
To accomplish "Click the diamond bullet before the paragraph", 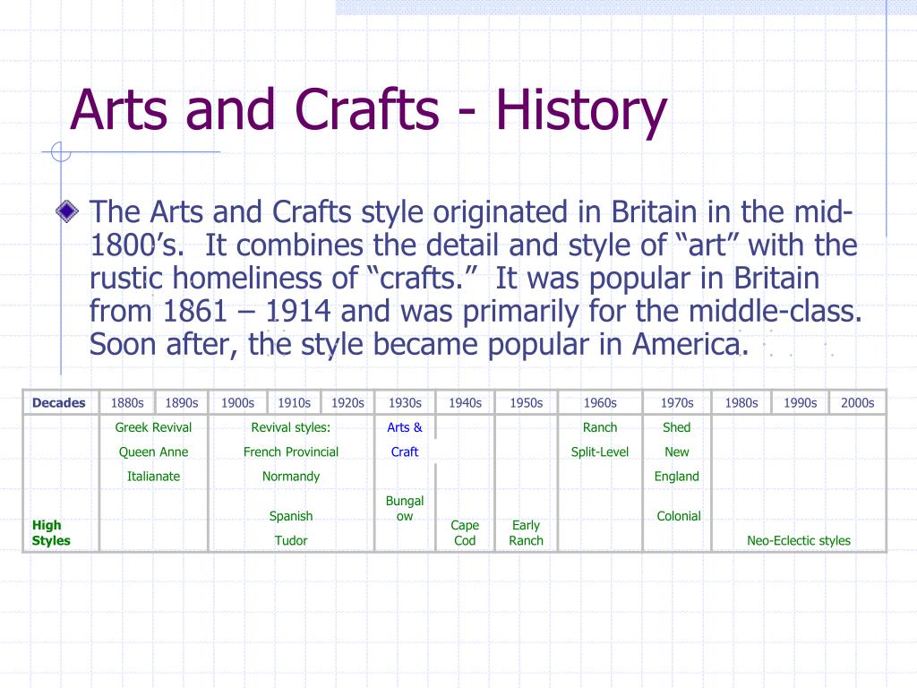I will coord(67,211).
